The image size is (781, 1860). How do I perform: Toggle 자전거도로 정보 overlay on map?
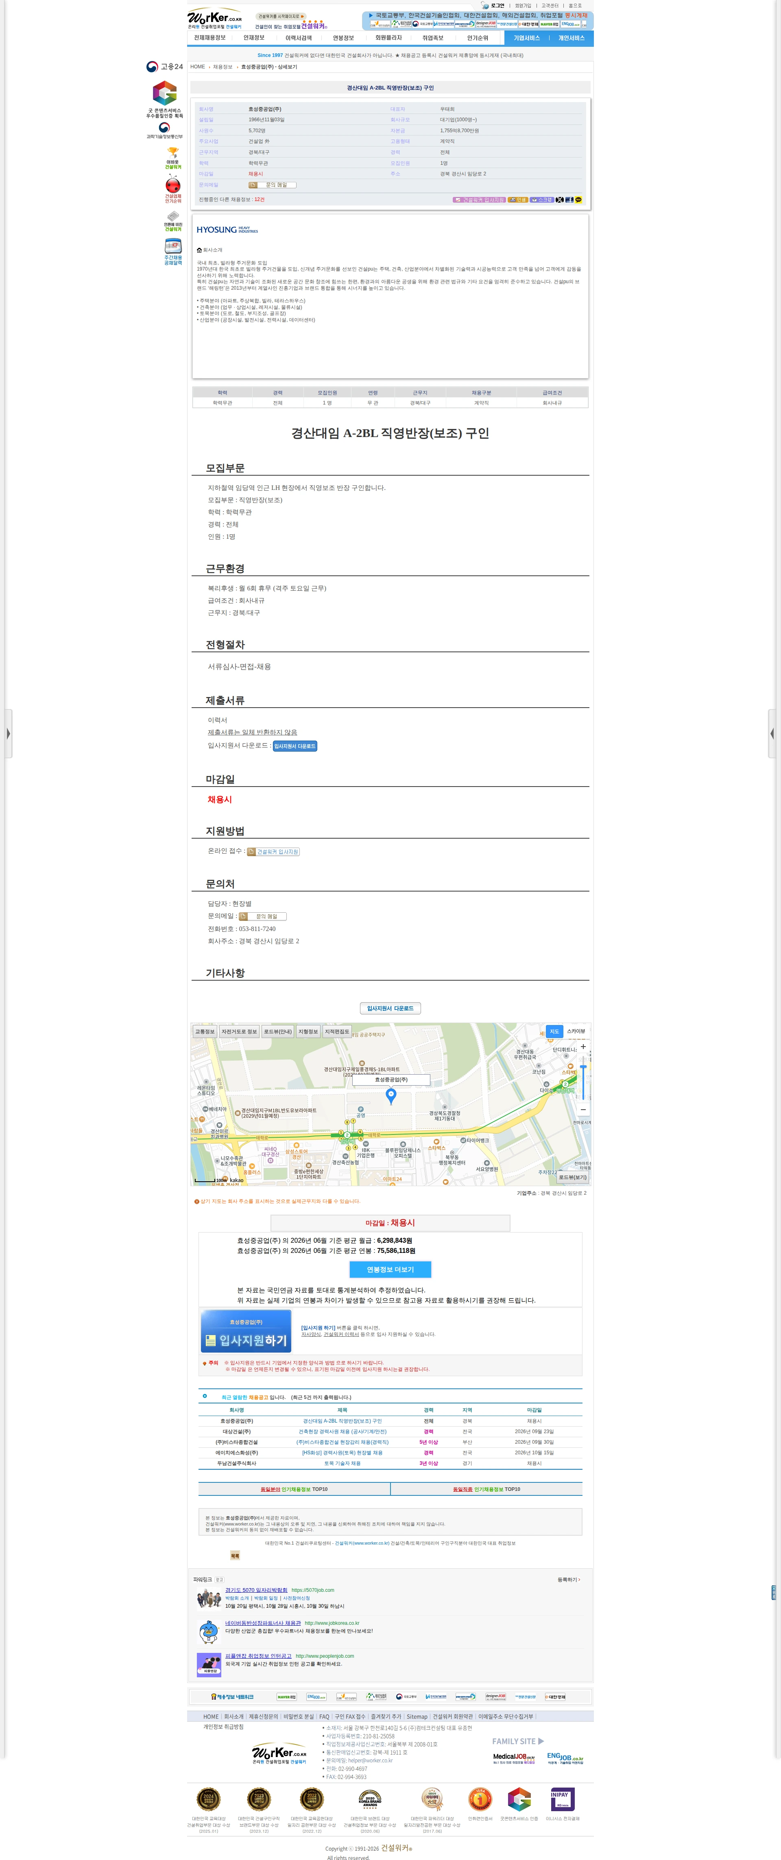(x=239, y=1031)
